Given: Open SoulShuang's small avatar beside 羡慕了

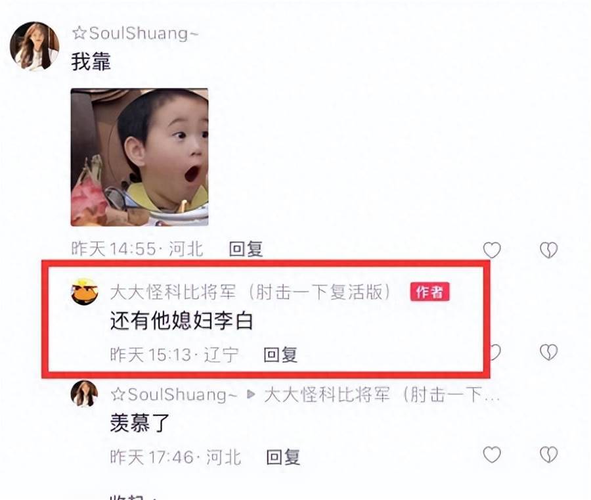Looking at the screenshot, I should [85, 394].
